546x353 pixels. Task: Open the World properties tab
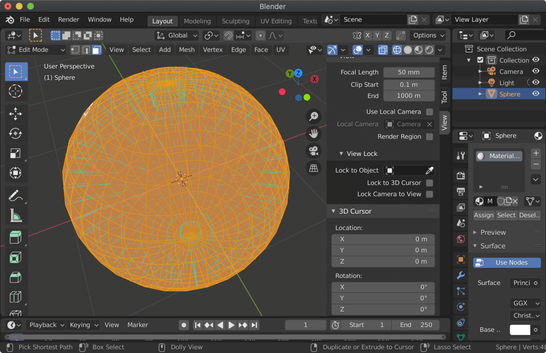(460, 239)
